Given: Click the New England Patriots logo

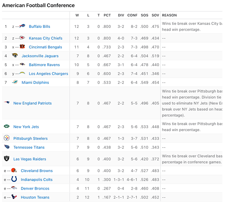Looking at the screenshot, I should coord(7,103).
